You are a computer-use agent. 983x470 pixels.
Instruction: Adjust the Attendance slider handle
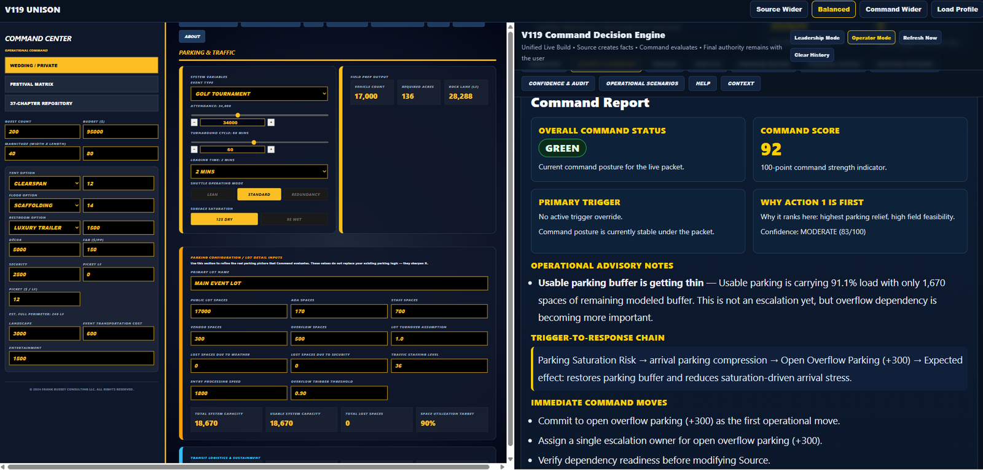[x=238, y=115]
